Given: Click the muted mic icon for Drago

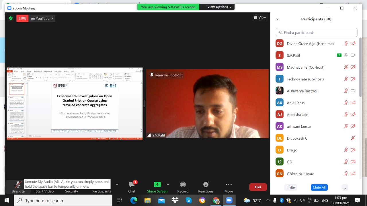Looking at the screenshot, I should tap(346, 150).
